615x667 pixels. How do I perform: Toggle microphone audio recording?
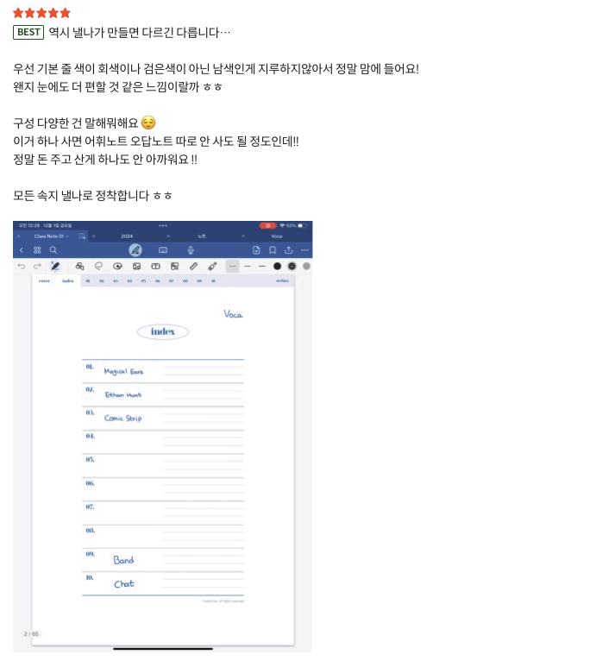pyautogui.click(x=191, y=250)
